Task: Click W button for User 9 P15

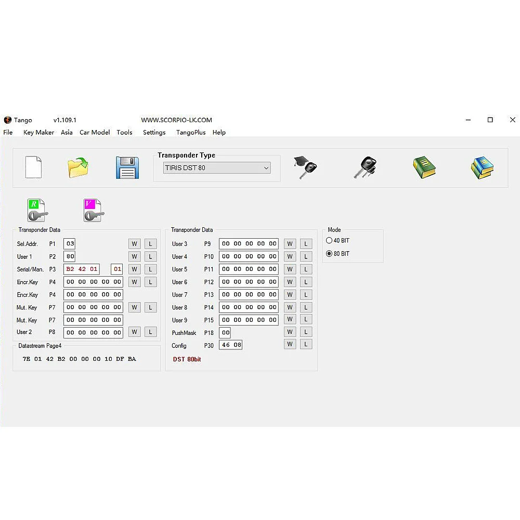Action: coord(290,319)
